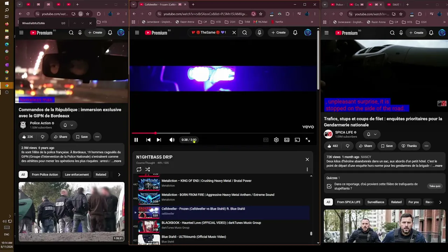Open tab search dropdown in middle browser
The width and height of the screenshot is (448, 252).
coord(133,5)
